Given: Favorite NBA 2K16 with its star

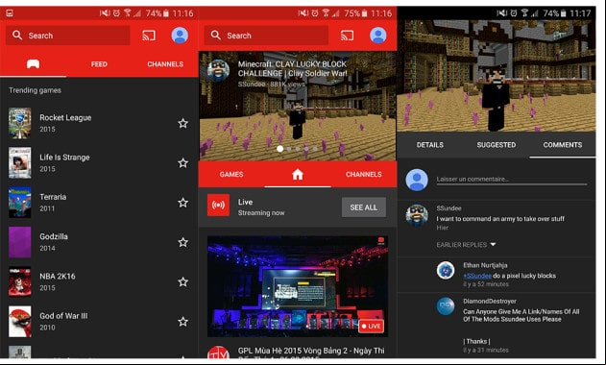Looking at the screenshot, I should tap(182, 281).
